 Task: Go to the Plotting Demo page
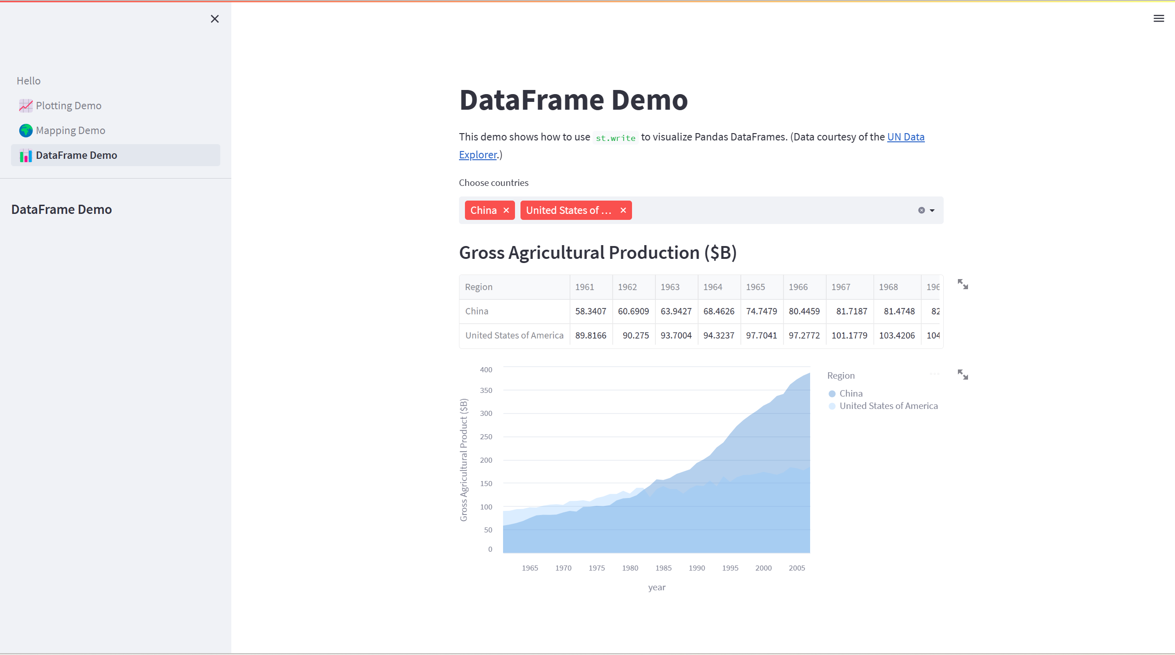tap(68, 106)
